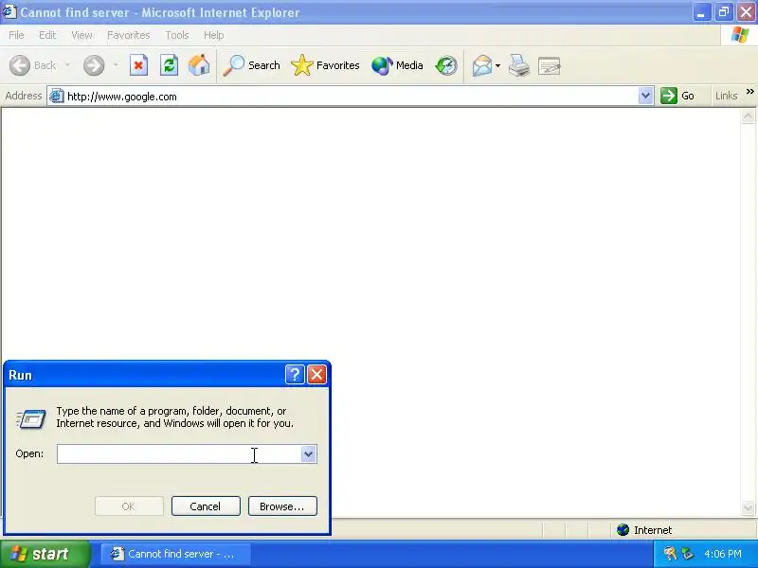Click Cancel in the Run dialog
The image size is (758, 568).
(206, 506)
